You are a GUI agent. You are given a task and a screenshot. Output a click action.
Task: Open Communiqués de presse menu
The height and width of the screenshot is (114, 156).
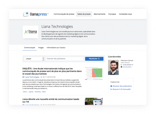coord(64,14)
